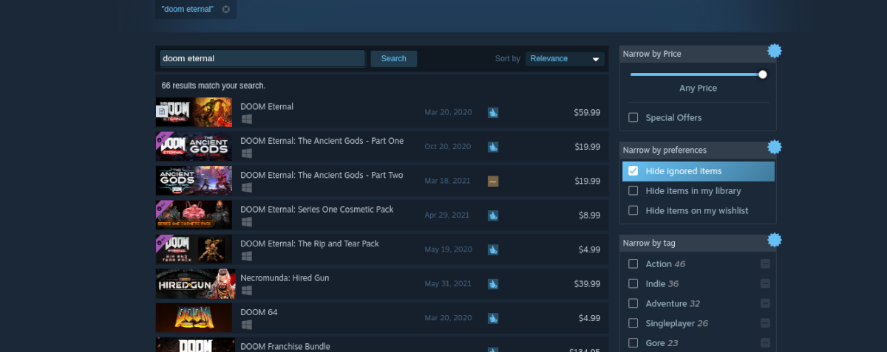Open DOOM Eternal: The Ancient Gods - Part Two
The height and width of the screenshot is (352, 887).
(x=322, y=176)
